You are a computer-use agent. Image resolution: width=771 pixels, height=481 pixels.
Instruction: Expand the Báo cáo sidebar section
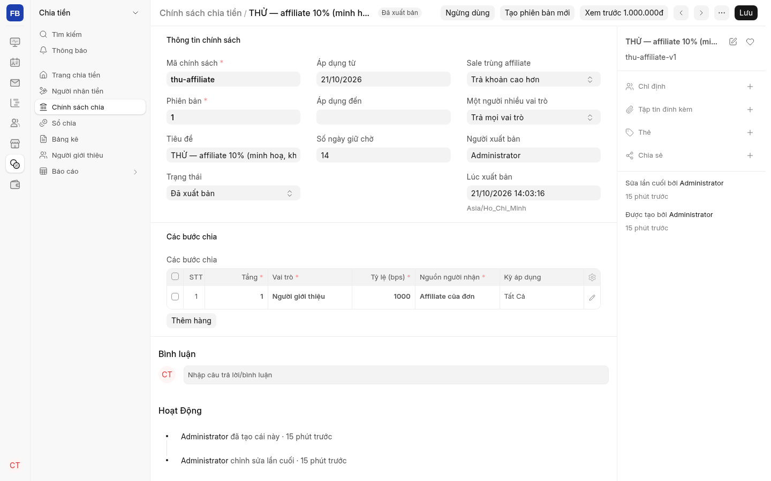[90, 172]
